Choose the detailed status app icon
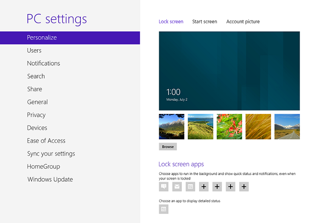Screen dimensions: 313x223 163,209
